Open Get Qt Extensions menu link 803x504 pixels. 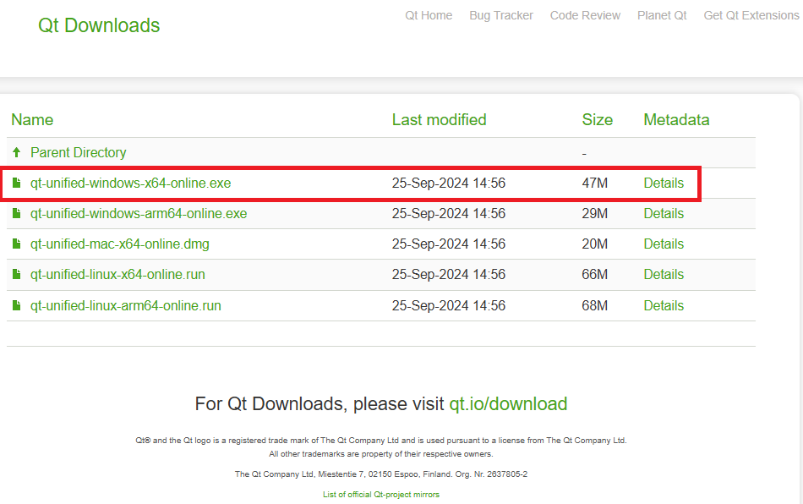pyautogui.click(x=751, y=15)
